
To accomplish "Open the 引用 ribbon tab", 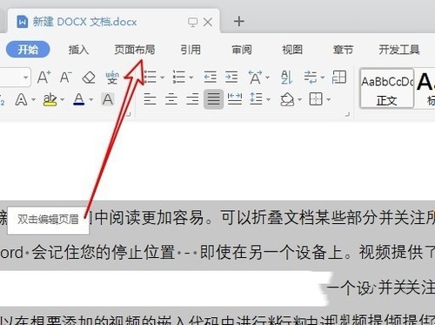I will tap(191, 50).
